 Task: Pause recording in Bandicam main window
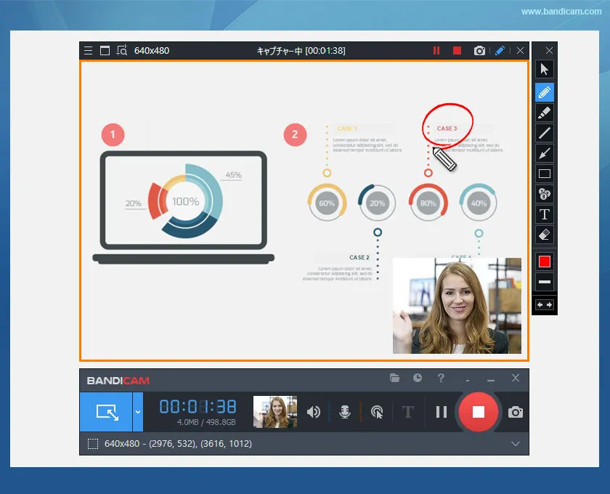(x=442, y=412)
